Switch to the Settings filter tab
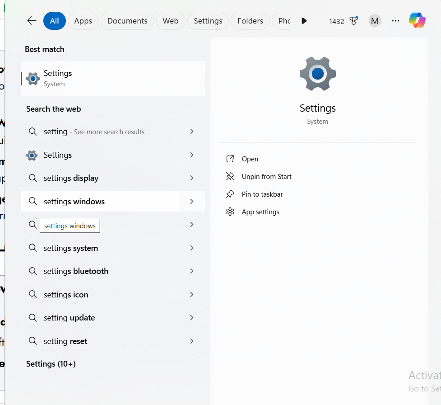Screen dimensions: 441x405 tap(208, 21)
